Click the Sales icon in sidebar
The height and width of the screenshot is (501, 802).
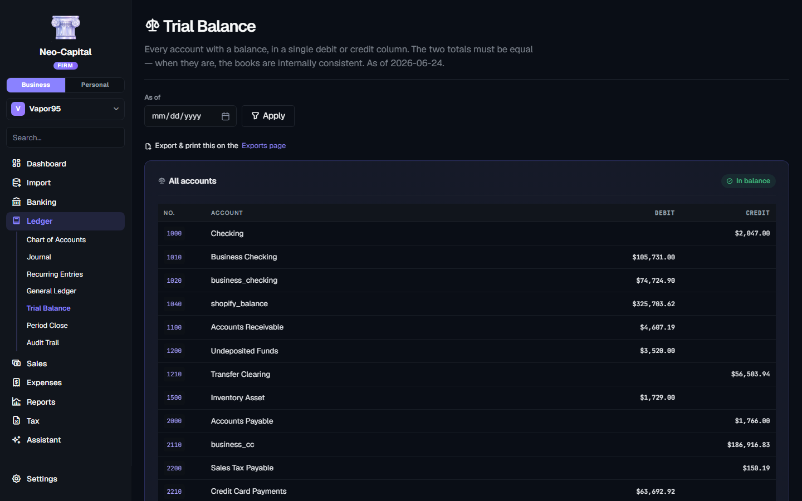(17, 364)
